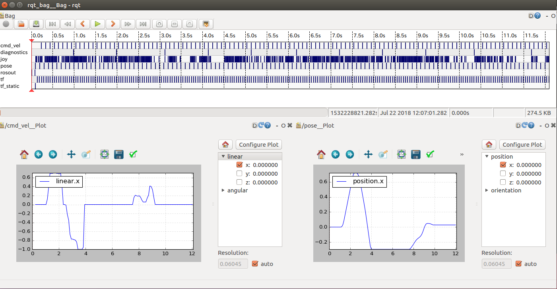Select the Pan tool in cmd_vel plot toolbar
The width and height of the screenshot is (557, 289).
click(x=71, y=154)
